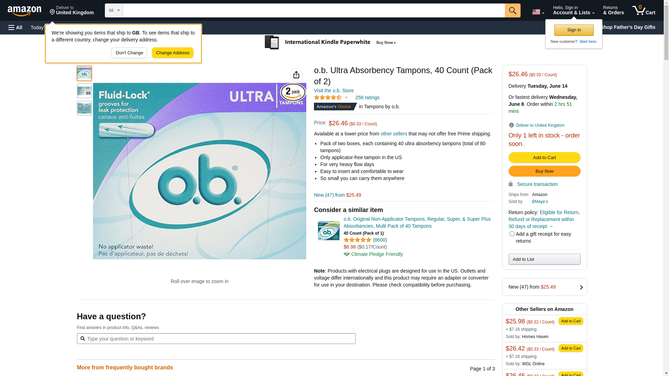This screenshot has width=669, height=376.
Task: Click Deliver to United Kingdom location pin
Action: [x=511, y=125]
